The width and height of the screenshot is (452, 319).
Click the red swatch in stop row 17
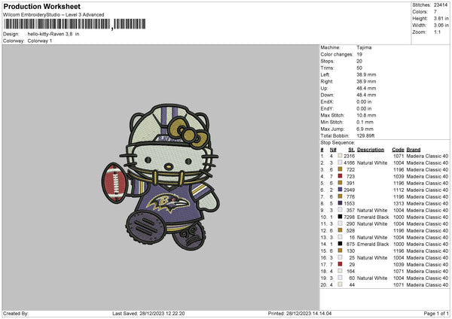[340, 264]
